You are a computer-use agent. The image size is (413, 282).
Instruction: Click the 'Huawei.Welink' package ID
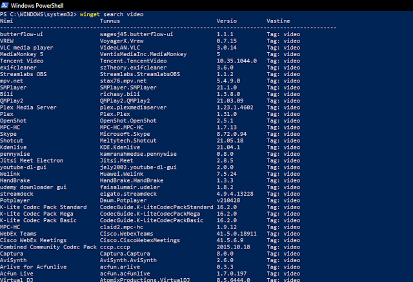[122, 174]
